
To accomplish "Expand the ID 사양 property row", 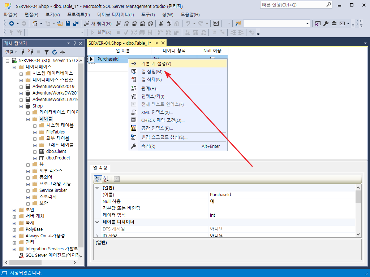I will [x=97, y=236].
